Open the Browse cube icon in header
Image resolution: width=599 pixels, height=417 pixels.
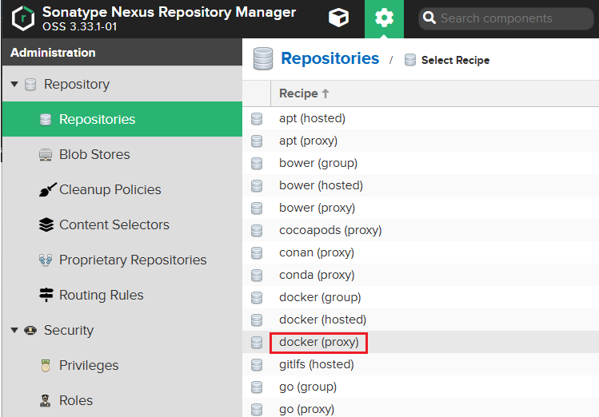click(x=338, y=18)
